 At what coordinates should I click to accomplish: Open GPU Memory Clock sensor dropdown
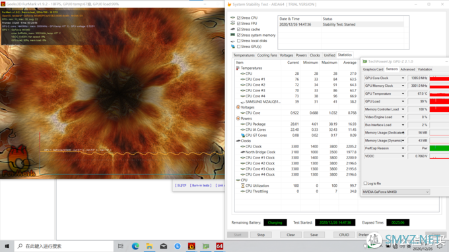pyautogui.click(x=403, y=86)
